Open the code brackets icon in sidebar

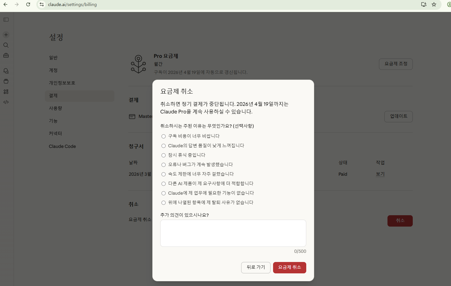coord(6,102)
